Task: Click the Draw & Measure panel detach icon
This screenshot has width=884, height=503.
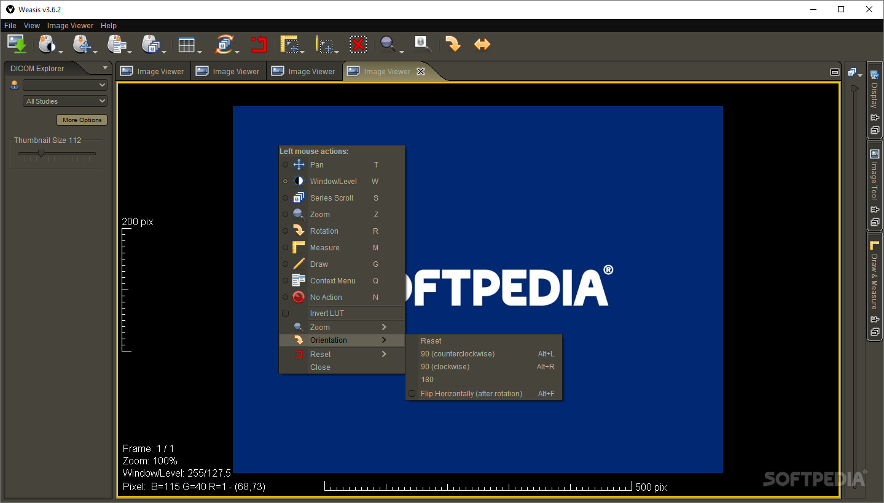Action: 875,332
